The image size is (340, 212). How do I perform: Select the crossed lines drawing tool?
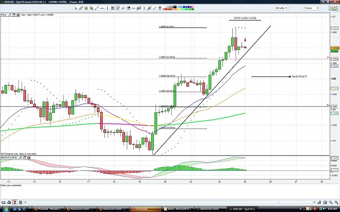click(123, 8)
